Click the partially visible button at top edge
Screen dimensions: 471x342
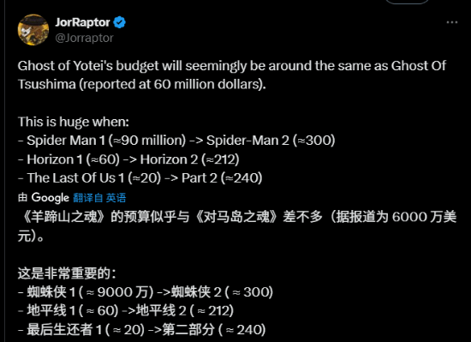(407, 2)
